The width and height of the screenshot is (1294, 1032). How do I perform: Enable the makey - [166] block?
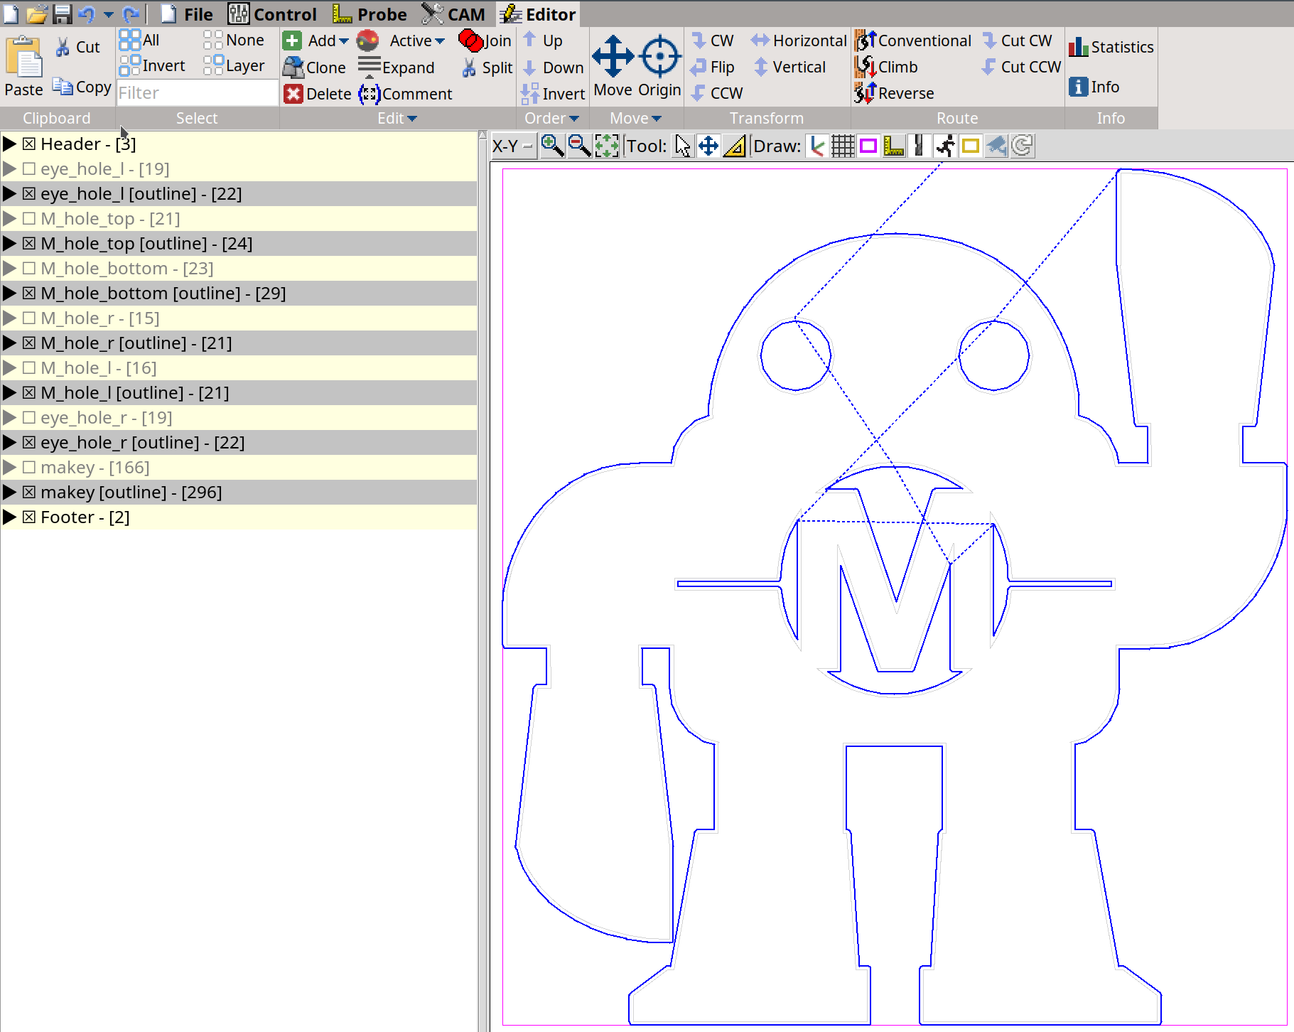tap(29, 467)
